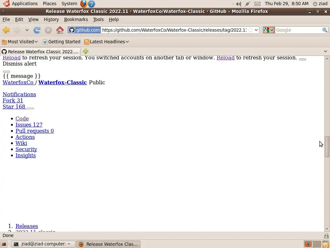This screenshot has width=330, height=248.
Task: Open the File menu
Action: coord(6,19)
